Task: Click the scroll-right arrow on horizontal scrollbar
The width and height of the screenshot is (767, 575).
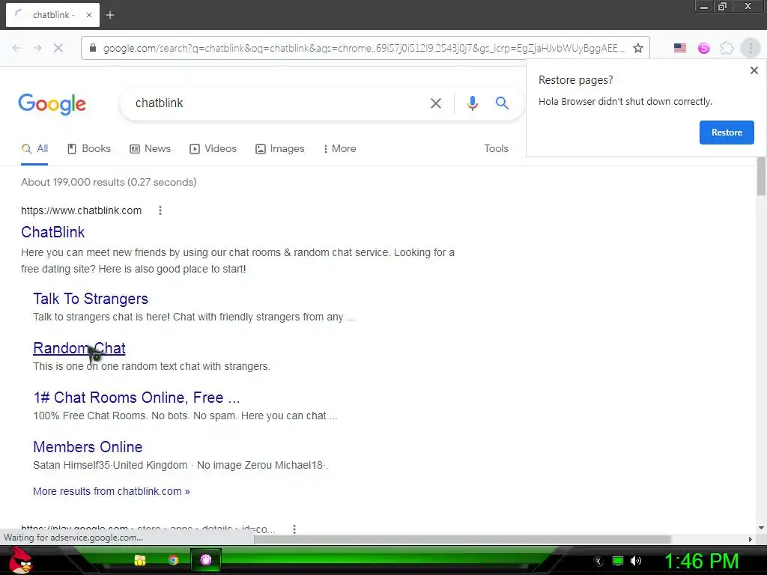Action: (x=750, y=539)
